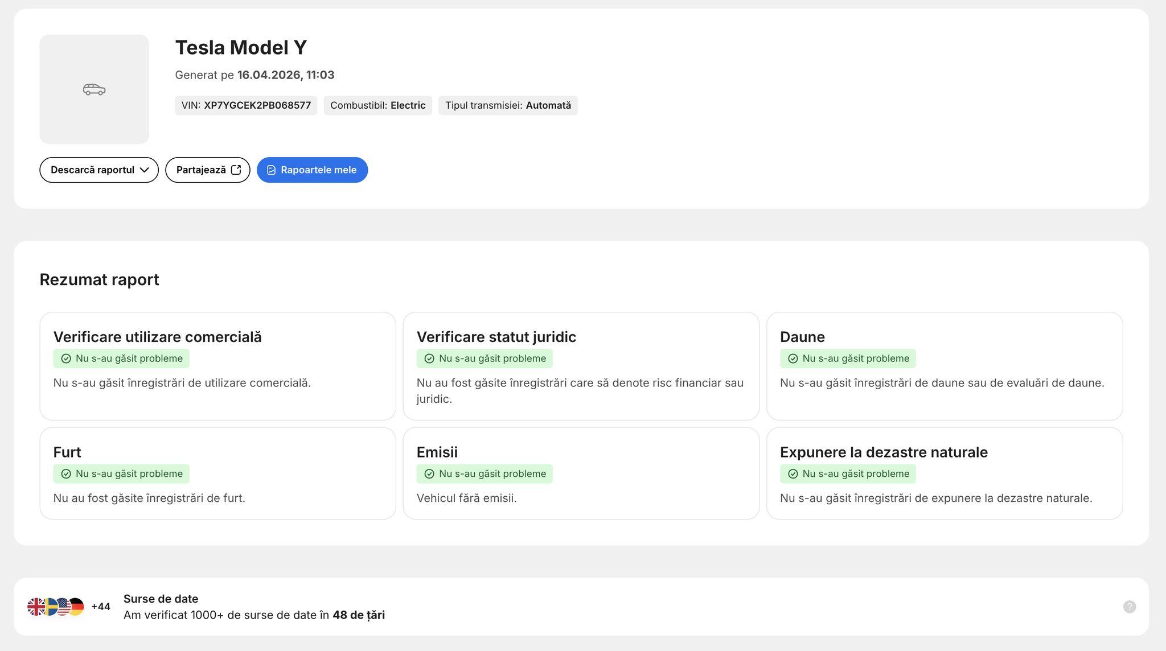Screen dimensions: 1166x651
Task: Open Rapoartele mele reports page
Action: pyautogui.click(x=312, y=170)
